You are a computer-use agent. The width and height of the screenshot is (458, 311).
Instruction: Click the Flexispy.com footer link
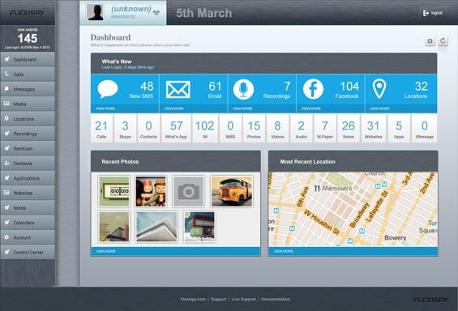click(x=193, y=299)
